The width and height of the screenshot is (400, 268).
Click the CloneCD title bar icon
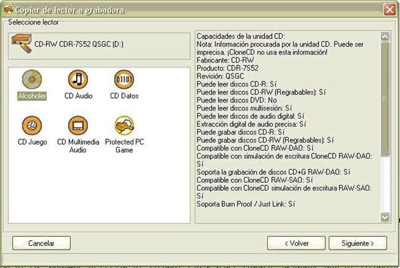8,10
